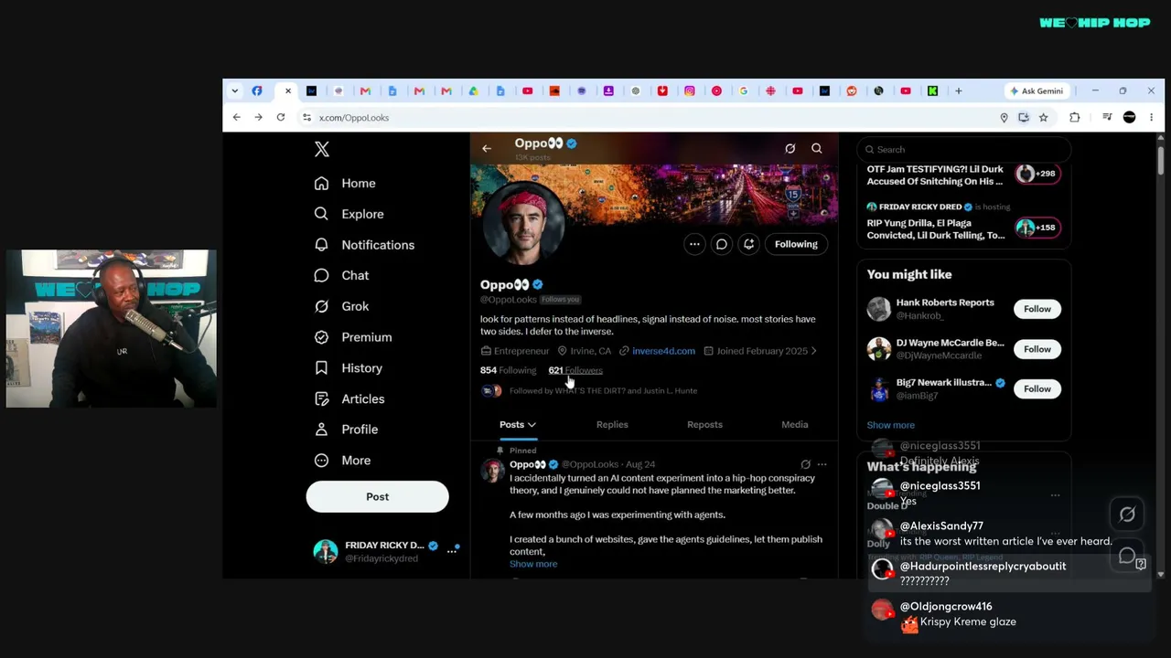The image size is (1171, 658).
Task: Go back using the profile header arrow
Action: point(487,148)
